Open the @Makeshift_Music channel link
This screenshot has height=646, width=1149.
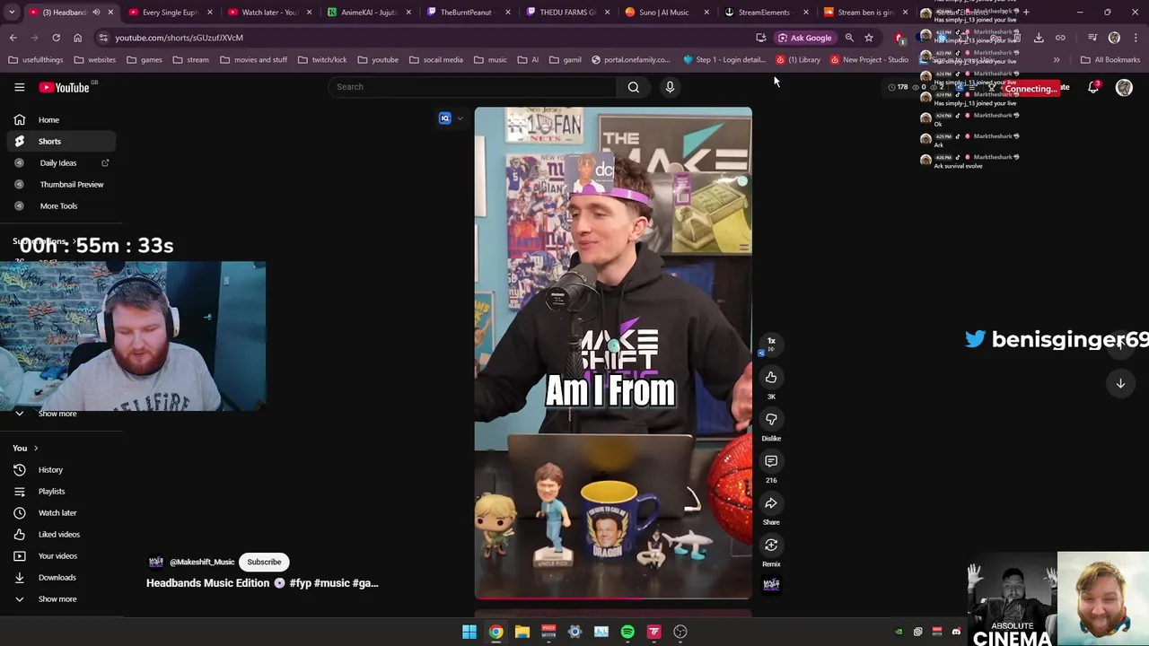point(202,563)
